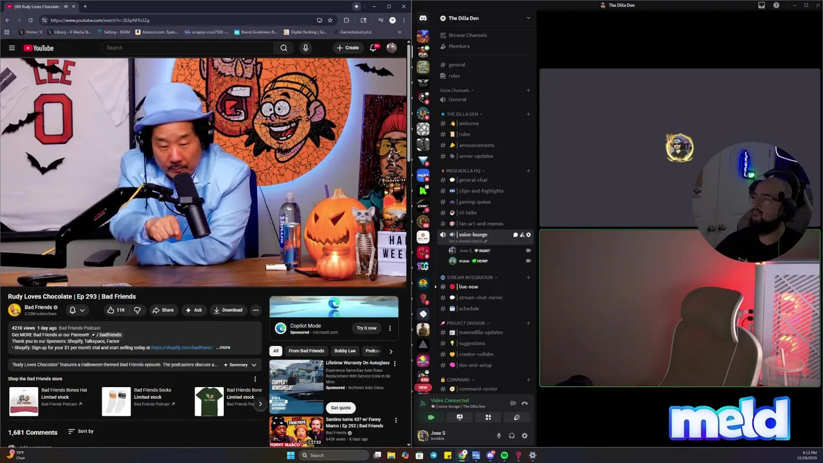Reload the YouTube page in Chrome

point(30,20)
